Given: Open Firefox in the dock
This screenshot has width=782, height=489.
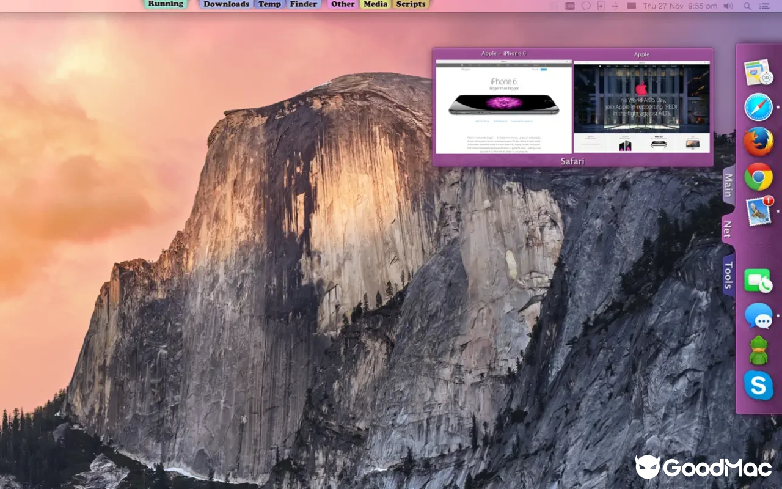Looking at the screenshot, I should tap(758, 142).
